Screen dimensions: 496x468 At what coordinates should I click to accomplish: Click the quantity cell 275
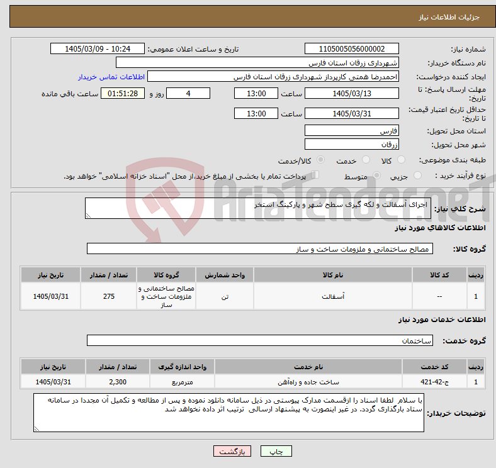(x=108, y=296)
